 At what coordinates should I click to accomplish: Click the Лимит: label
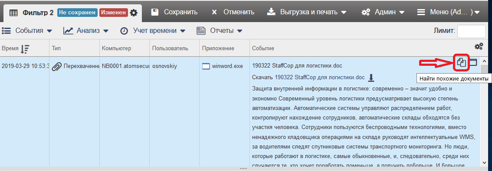[x=444, y=31]
